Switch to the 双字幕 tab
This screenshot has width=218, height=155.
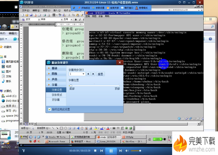point(56,100)
